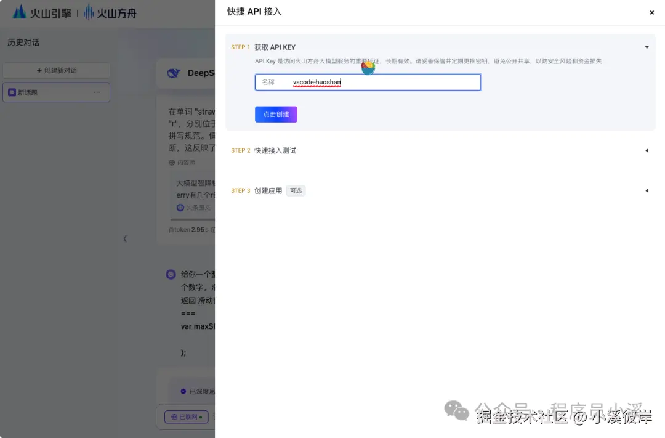This screenshot has width=665, height=438.
Task: Close the 快捷 API 接入 dialog
Action: pos(651,12)
